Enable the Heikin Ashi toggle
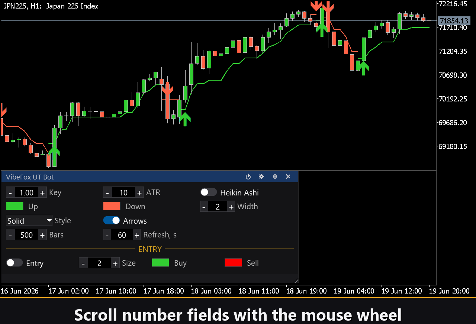 tap(209, 192)
